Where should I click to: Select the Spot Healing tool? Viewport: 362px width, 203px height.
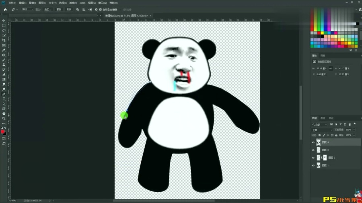[x=4, y=55]
